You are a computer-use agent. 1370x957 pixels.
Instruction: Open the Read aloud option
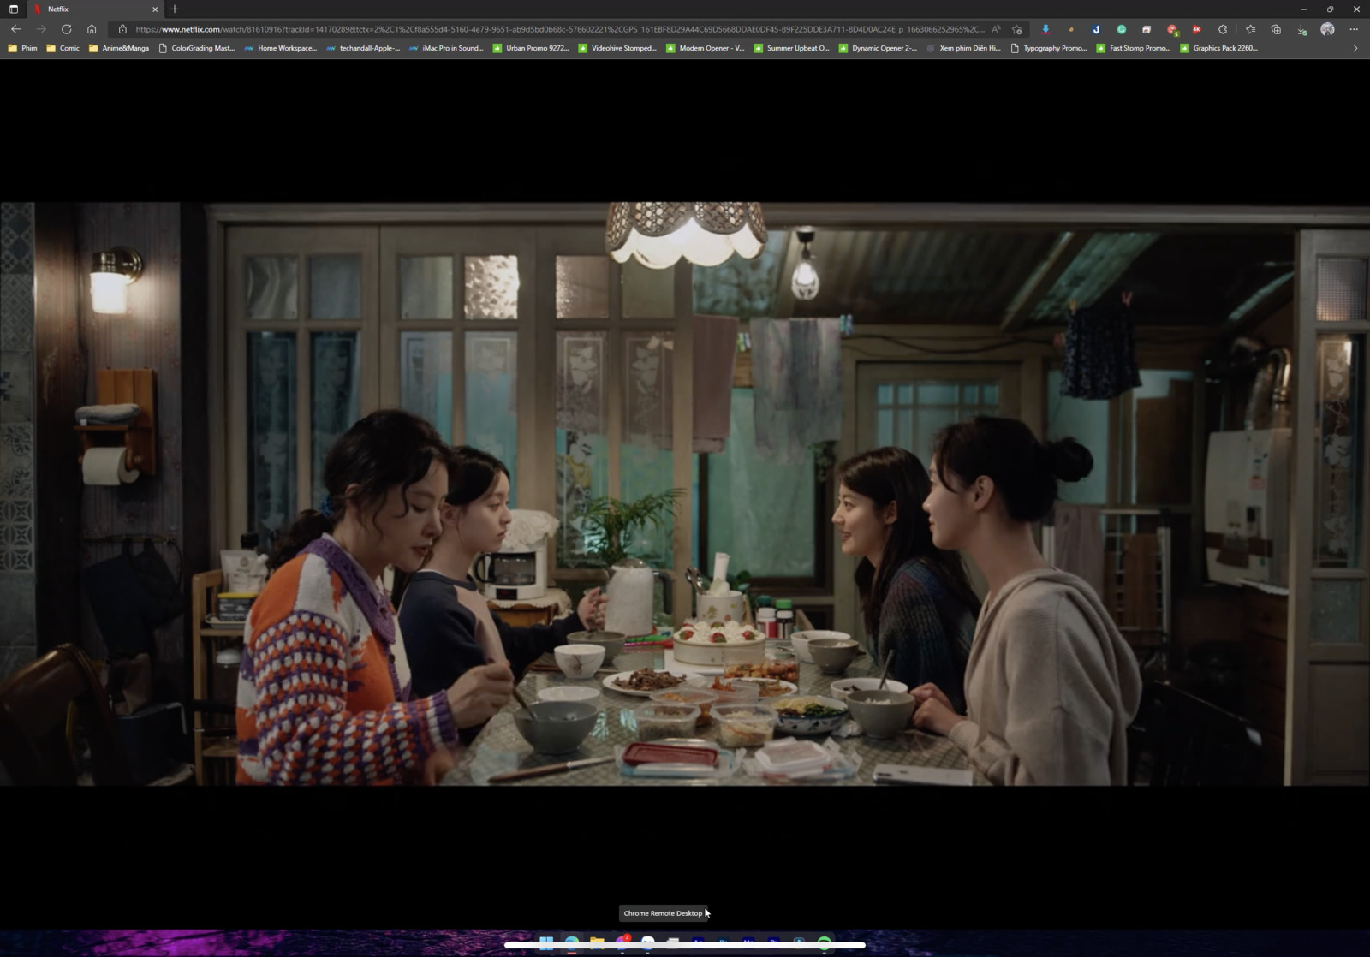(x=996, y=29)
